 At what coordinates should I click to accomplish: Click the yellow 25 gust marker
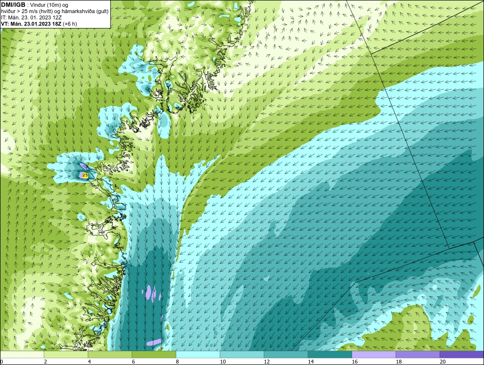coord(85,175)
